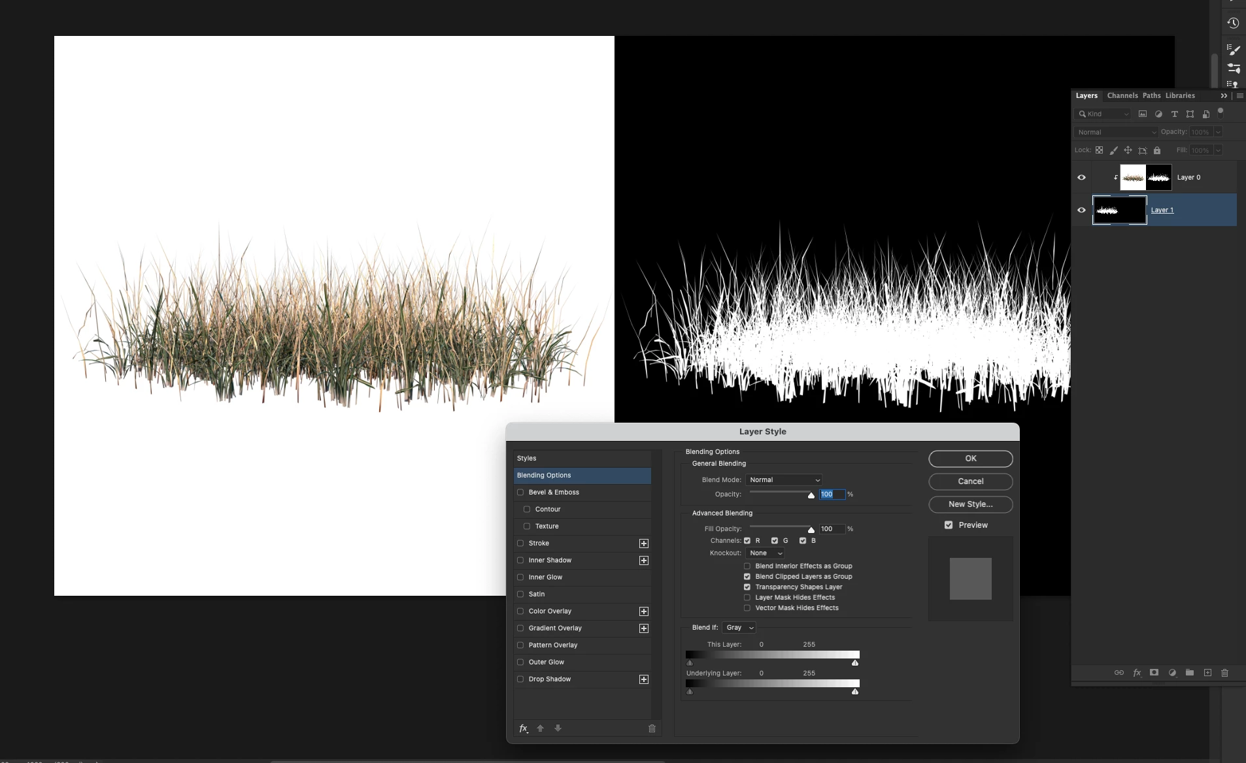Image resolution: width=1246 pixels, height=763 pixels.
Task: Open Blend If channel dropdown
Action: pos(739,628)
